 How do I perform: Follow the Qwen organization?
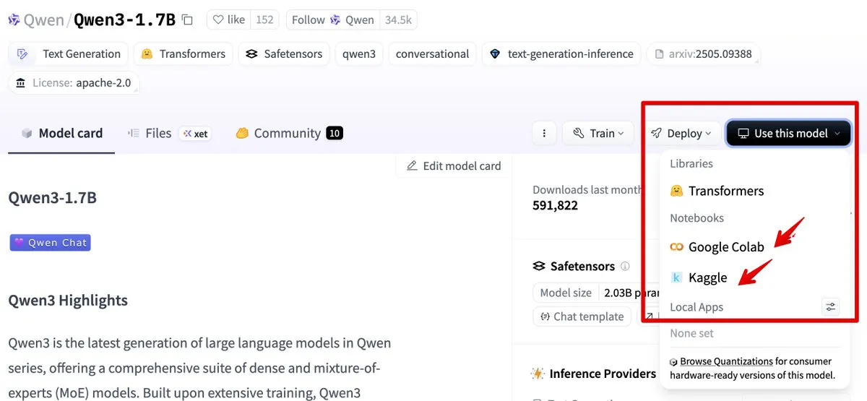click(332, 20)
